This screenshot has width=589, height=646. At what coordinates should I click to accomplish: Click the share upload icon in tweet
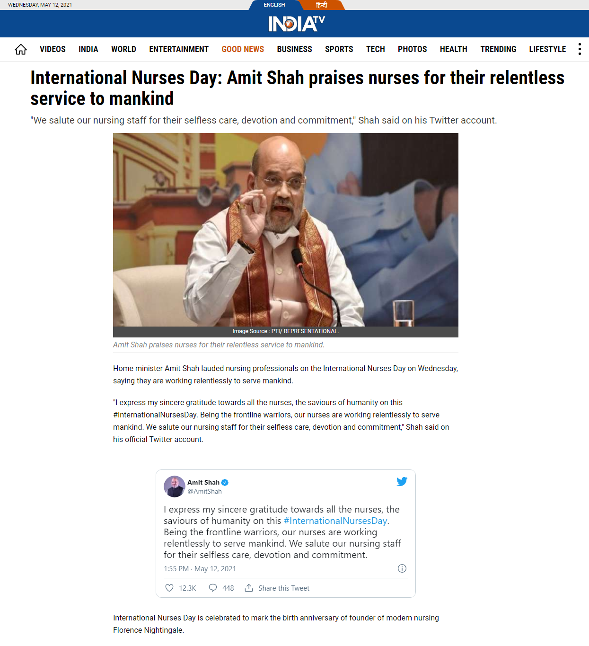tap(249, 588)
